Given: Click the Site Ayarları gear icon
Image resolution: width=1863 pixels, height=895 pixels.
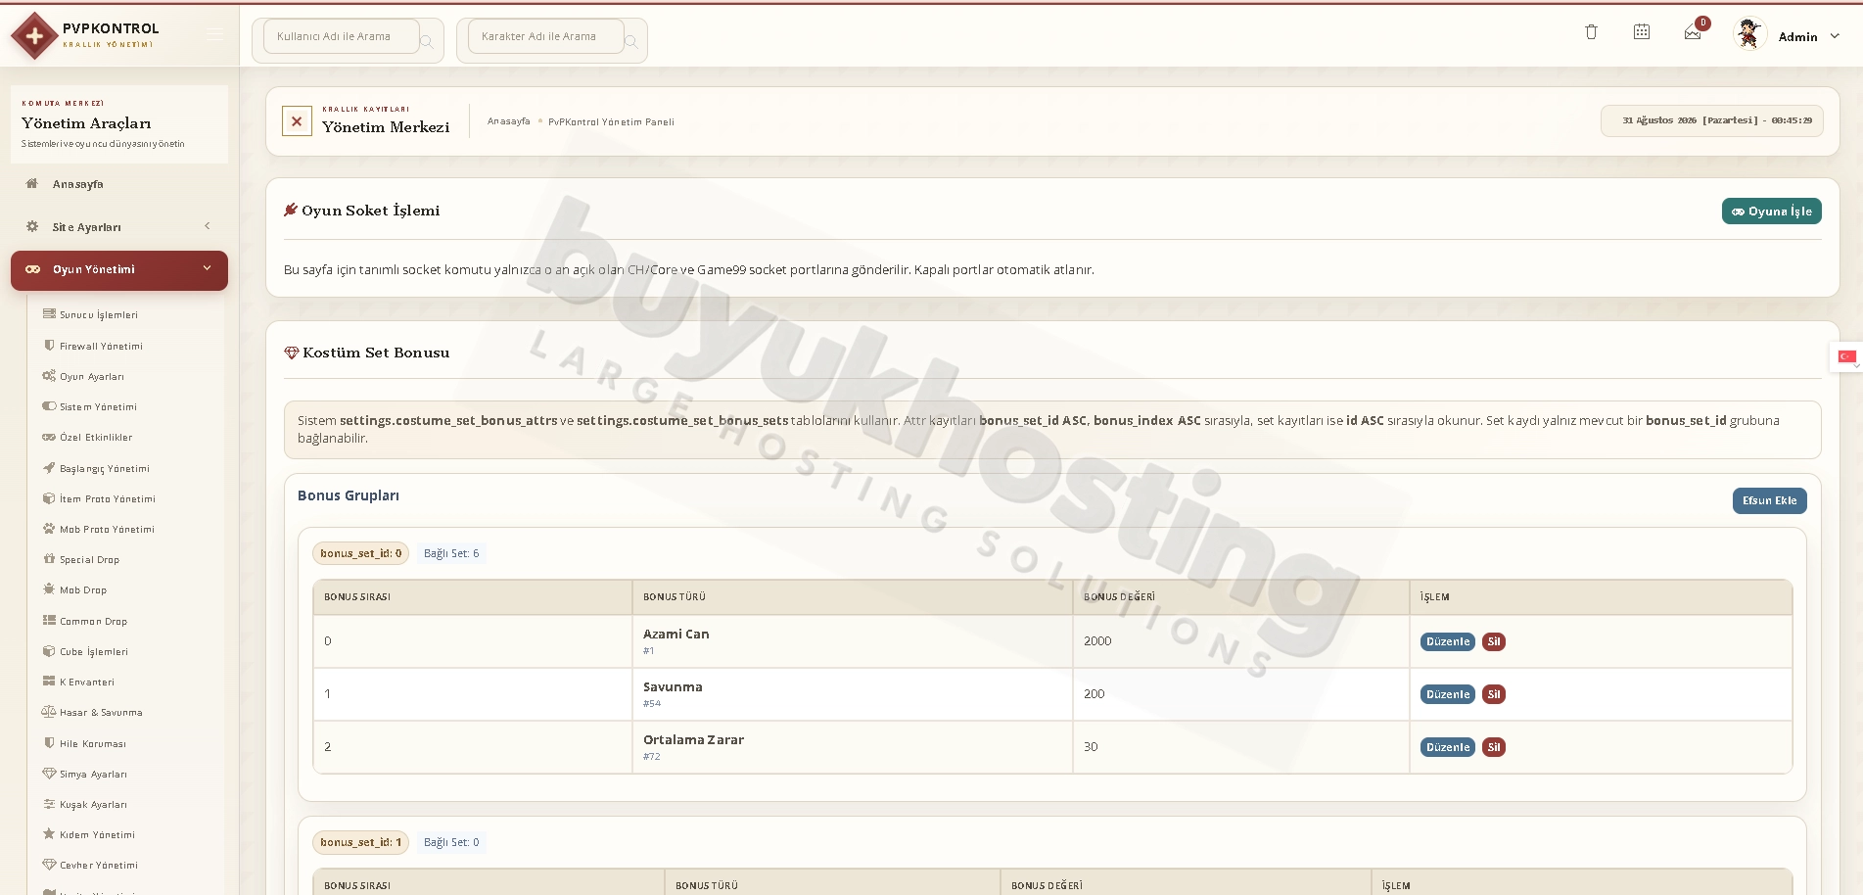Looking at the screenshot, I should [32, 226].
